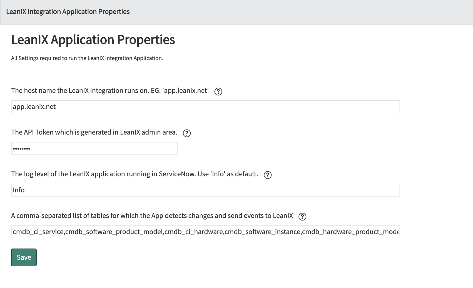
Task: Click the log level label text
Action: tap(135, 174)
